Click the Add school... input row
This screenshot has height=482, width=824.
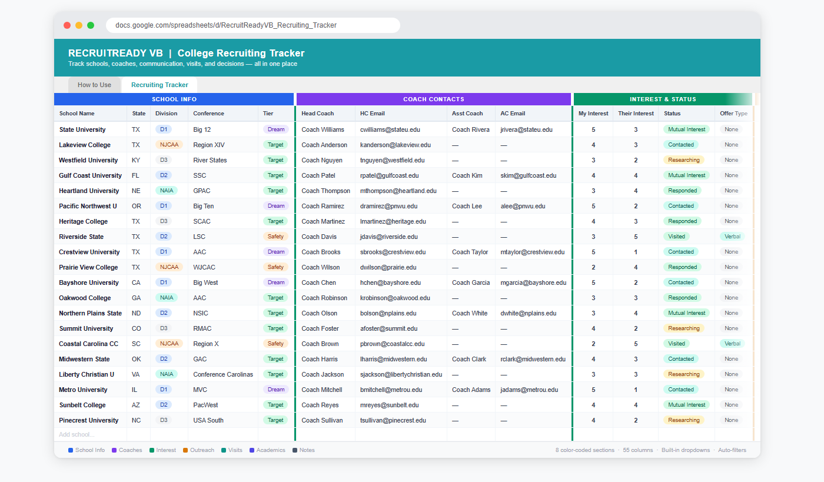click(77, 435)
